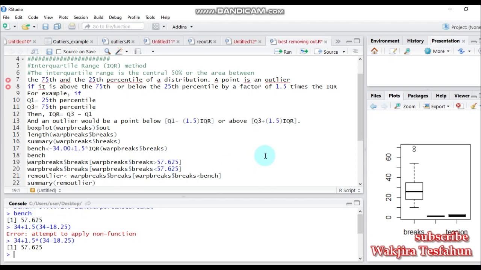Expand the recent files dropdown arrow

34,27
